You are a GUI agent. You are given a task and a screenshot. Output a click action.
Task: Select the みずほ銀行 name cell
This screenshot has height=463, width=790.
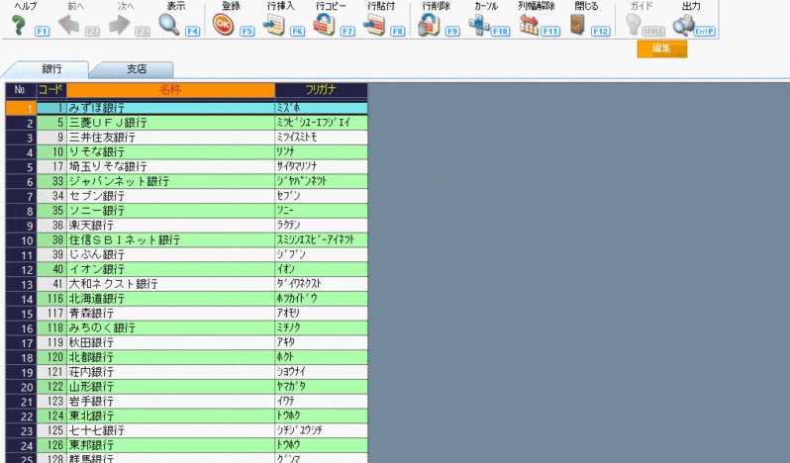(x=171, y=108)
